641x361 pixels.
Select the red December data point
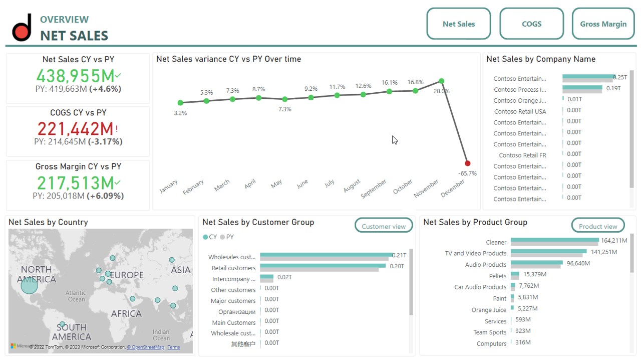click(x=468, y=163)
